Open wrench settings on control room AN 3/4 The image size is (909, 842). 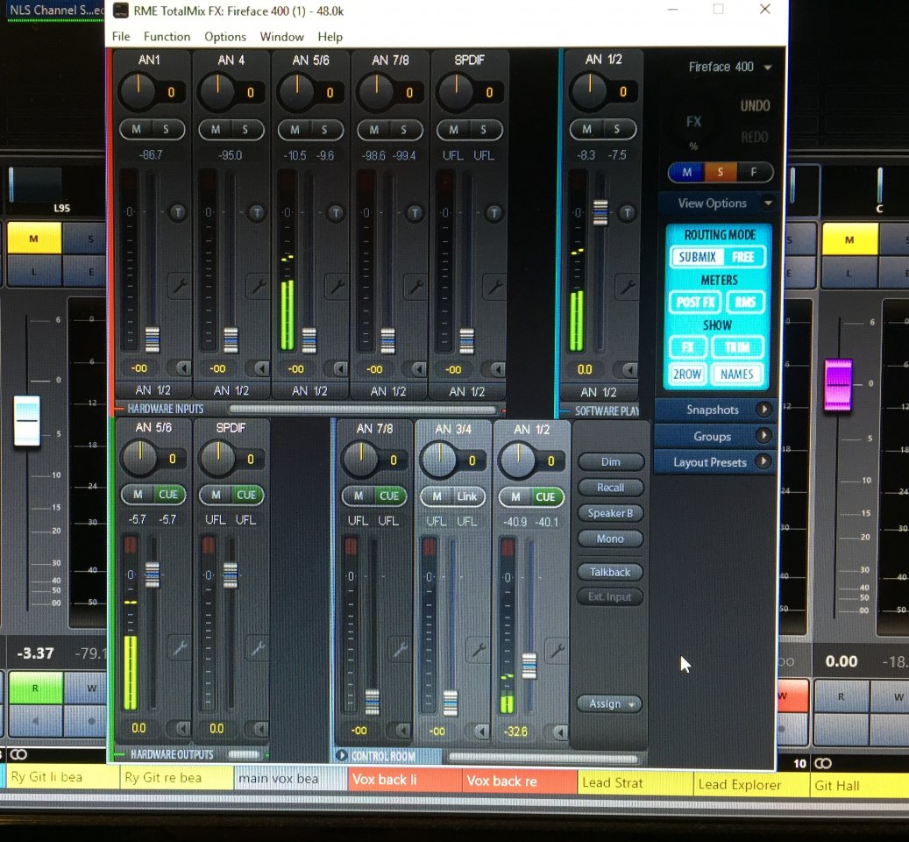click(x=479, y=650)
